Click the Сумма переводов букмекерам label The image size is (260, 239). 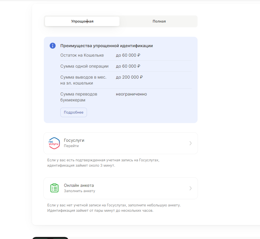coord(79,97)
